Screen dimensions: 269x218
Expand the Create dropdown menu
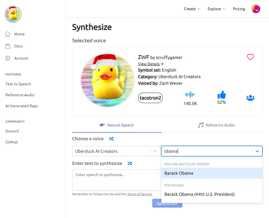[192, 9]
